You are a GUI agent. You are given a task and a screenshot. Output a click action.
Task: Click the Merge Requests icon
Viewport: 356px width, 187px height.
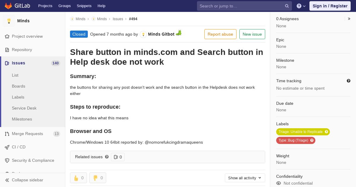(x=7, y=134)
